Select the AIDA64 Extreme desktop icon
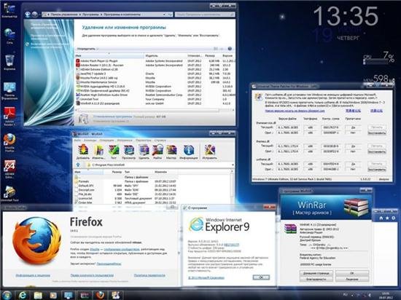 9,169
